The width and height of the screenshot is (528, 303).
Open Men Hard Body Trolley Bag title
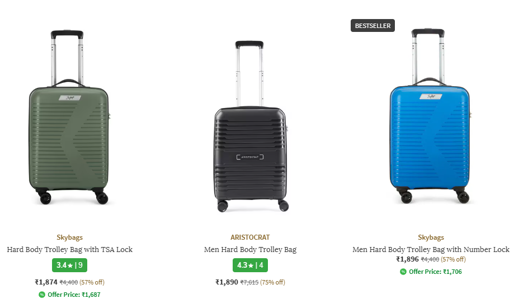(250, 250)
